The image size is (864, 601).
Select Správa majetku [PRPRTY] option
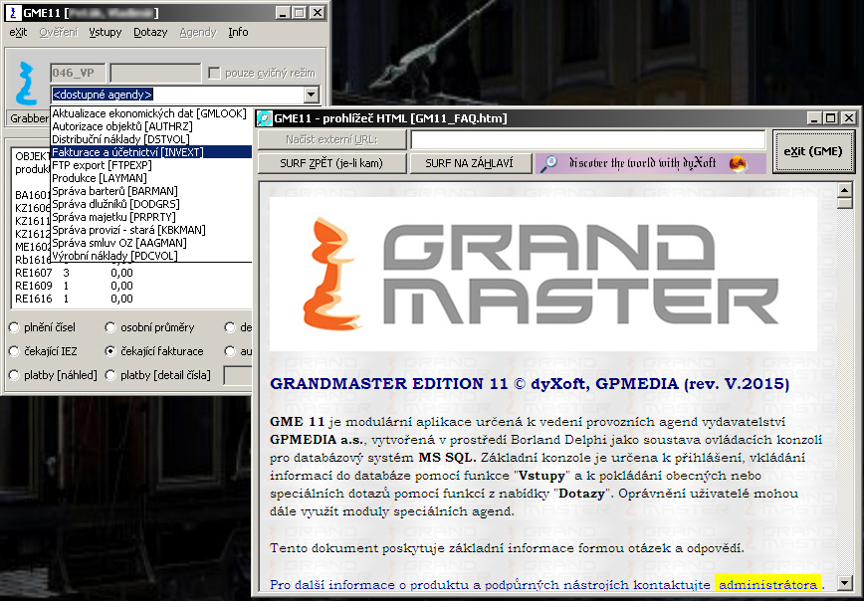151,217
